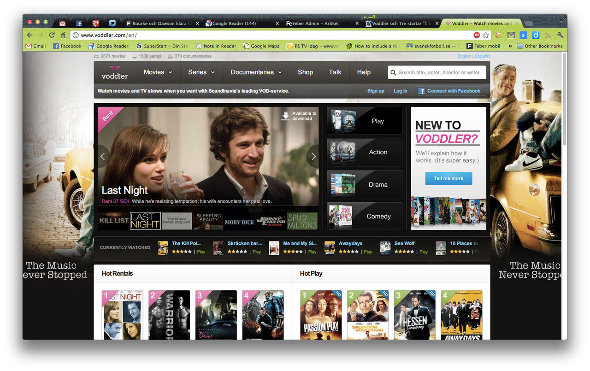Go to browser home page icon
Image resolution: width=590 pixels, height=371 pixels.
pyautogui.click(x=63, y=35)
